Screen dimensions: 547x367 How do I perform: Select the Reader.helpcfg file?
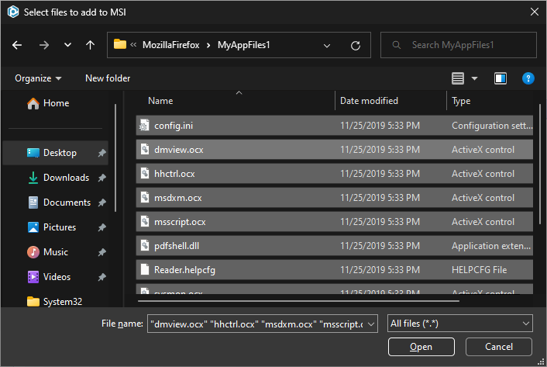pos(334,270)
